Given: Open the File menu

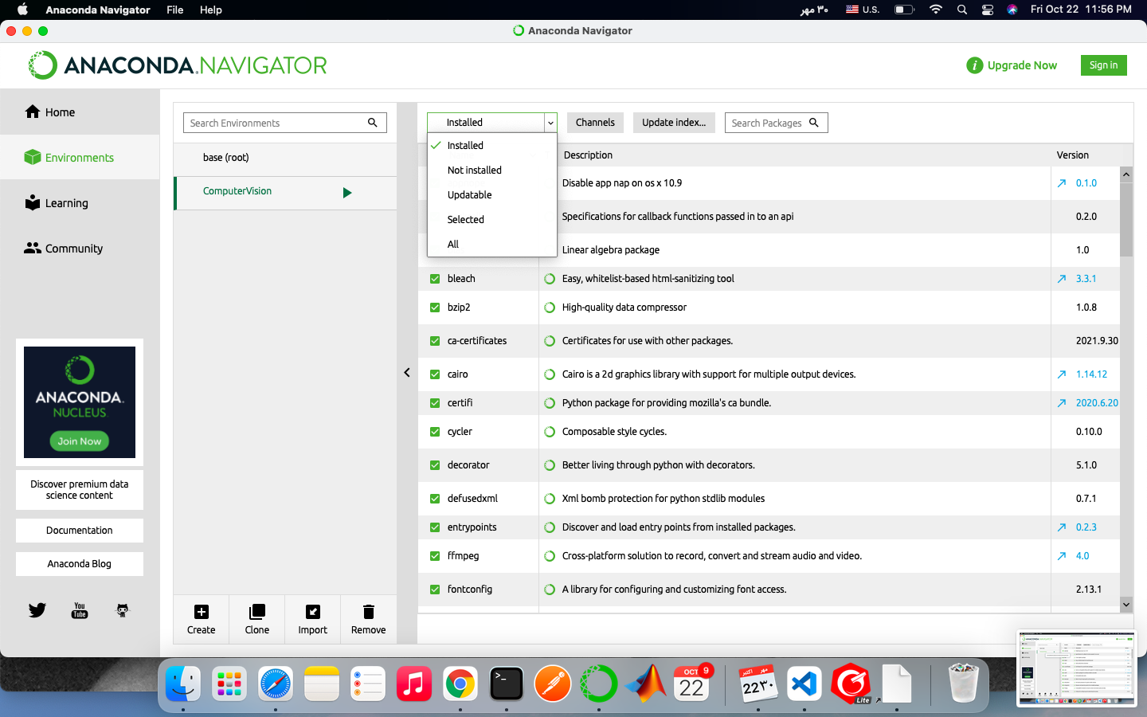Looking at the screenshot, I should (175, 10).
